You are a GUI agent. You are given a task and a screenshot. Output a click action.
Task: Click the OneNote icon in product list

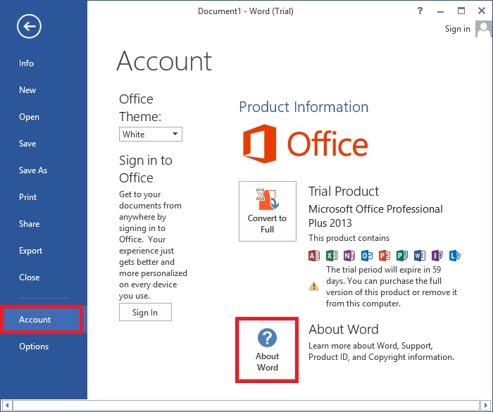click(x=349, y=255)
